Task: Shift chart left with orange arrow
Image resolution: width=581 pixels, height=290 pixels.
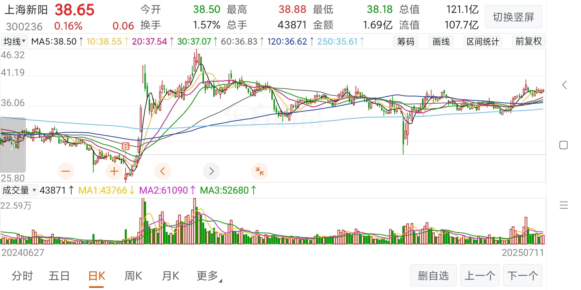Action: tap(163, 171)
